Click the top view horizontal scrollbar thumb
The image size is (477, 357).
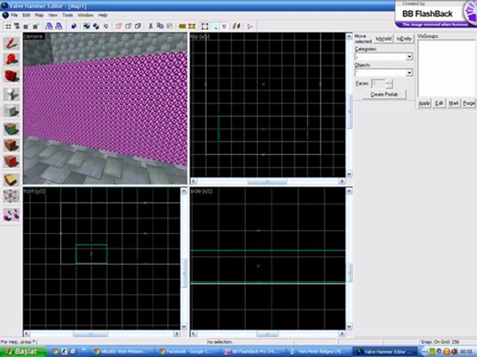[x=267, y=181]
